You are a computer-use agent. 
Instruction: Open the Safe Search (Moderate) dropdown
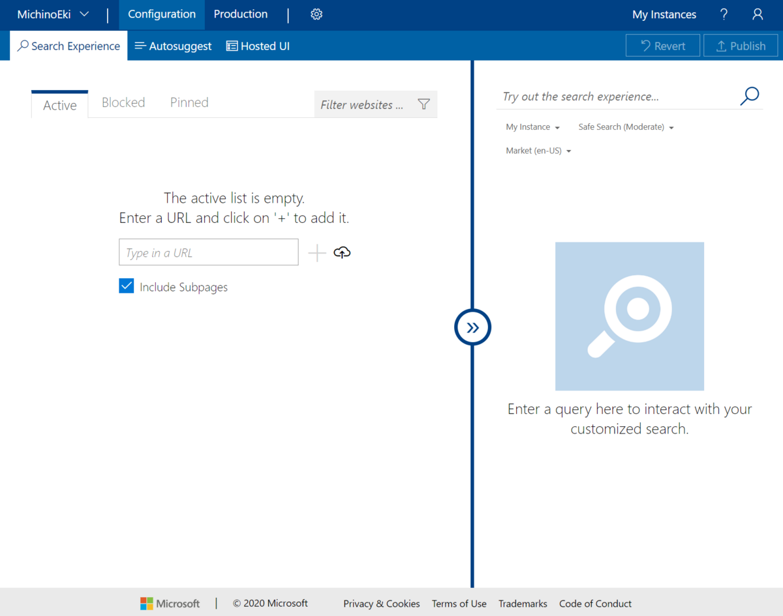point(626,127)
